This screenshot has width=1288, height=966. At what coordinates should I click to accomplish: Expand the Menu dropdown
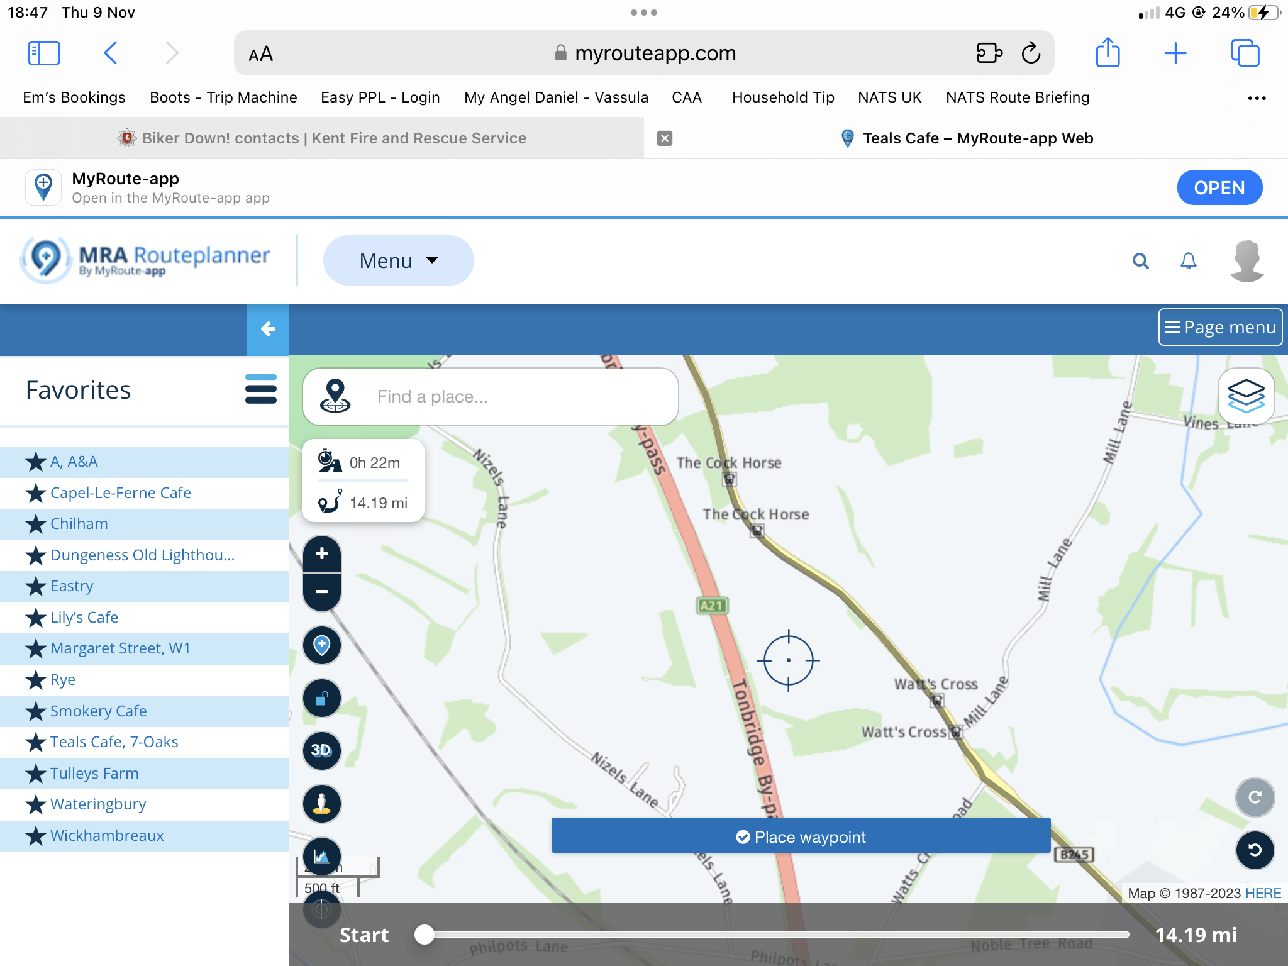pos(398,260)
